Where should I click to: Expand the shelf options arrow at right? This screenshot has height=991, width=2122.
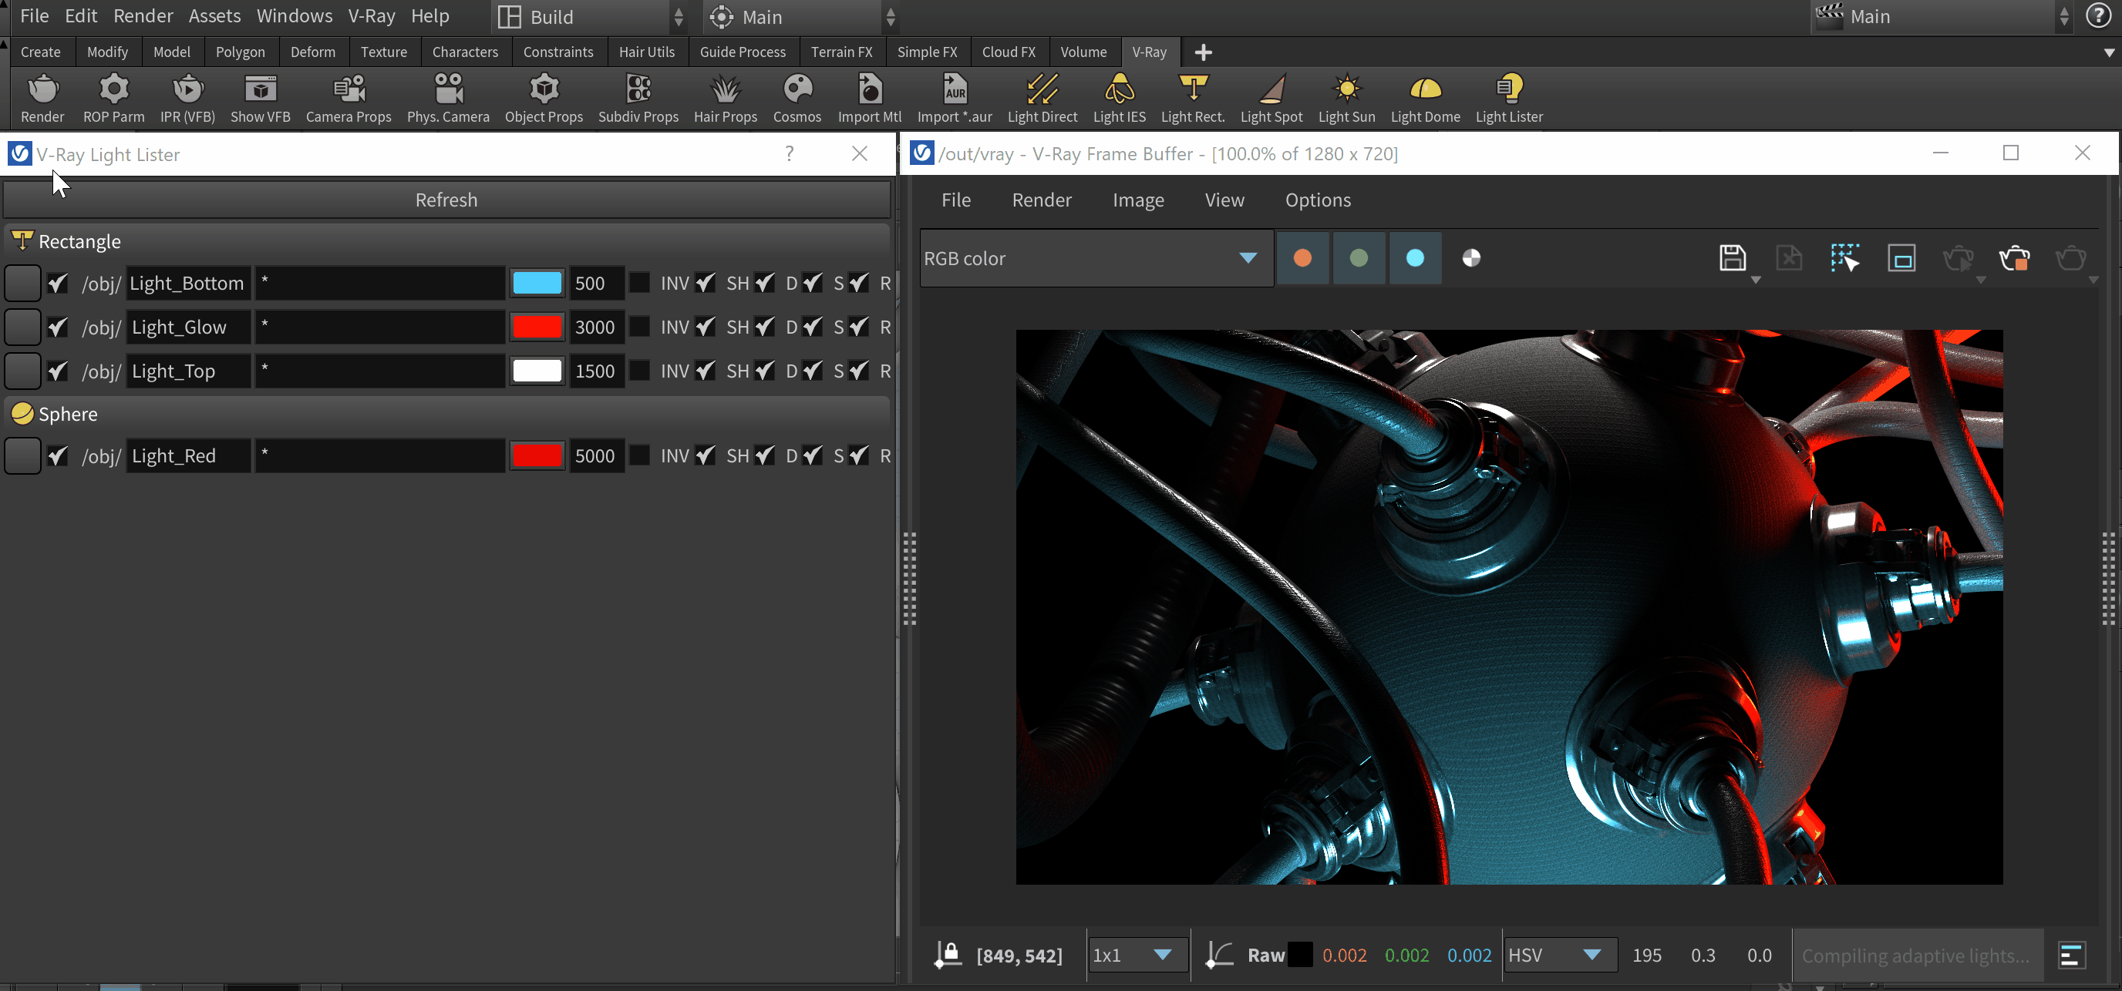tap(2108, 52)
